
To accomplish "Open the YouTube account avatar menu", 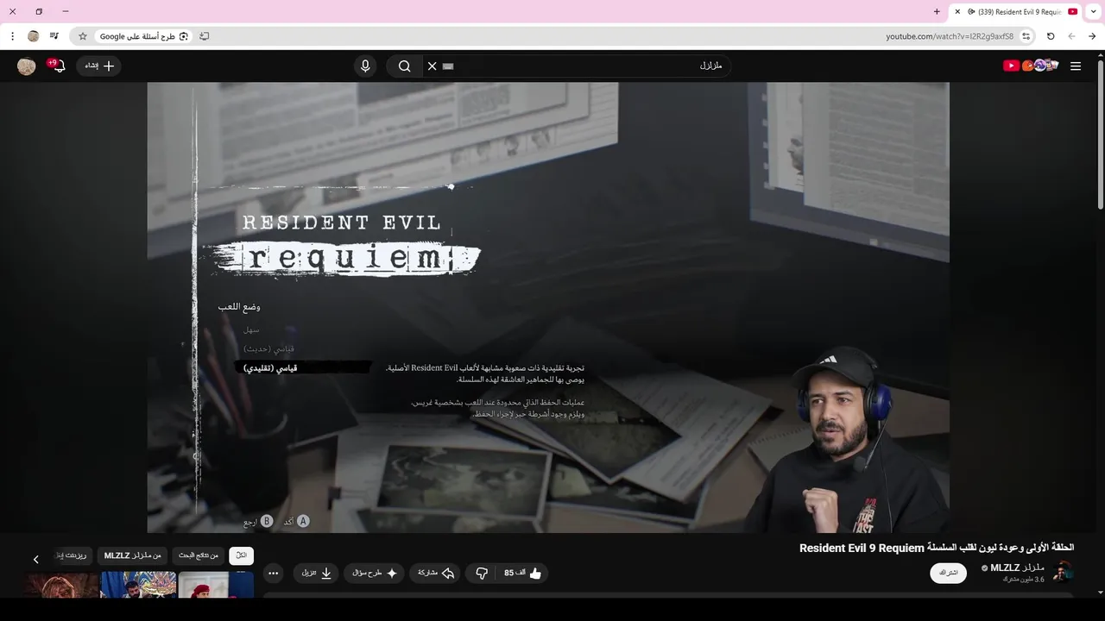I will [27, 66].
